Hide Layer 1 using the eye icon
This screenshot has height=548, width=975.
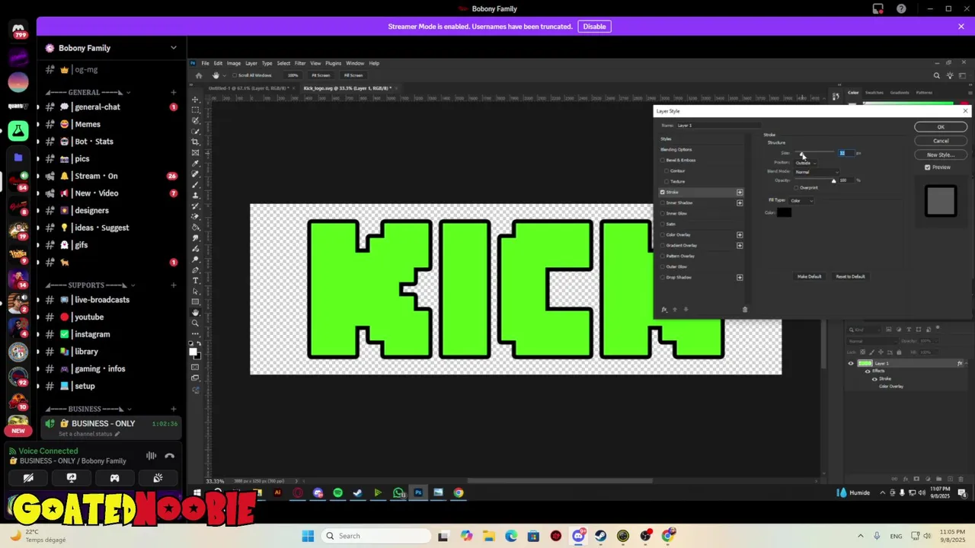point(851,364)
